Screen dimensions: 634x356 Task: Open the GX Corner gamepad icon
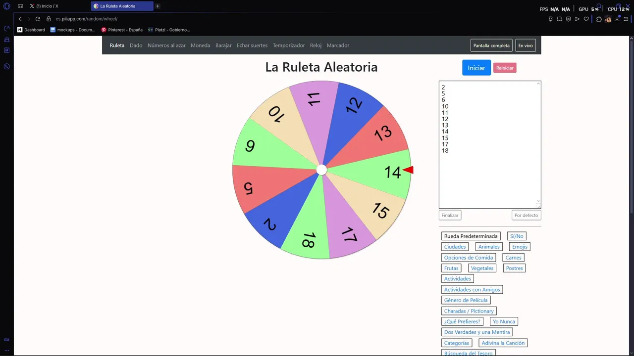pyautogui.click(x=20, y=6)
